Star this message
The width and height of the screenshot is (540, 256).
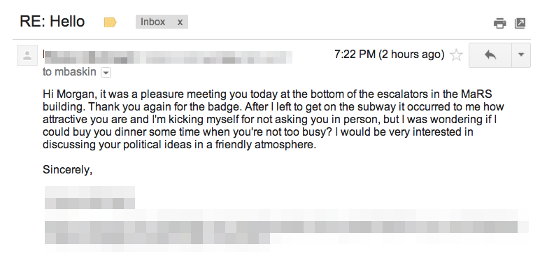click(x=456, y=55)
